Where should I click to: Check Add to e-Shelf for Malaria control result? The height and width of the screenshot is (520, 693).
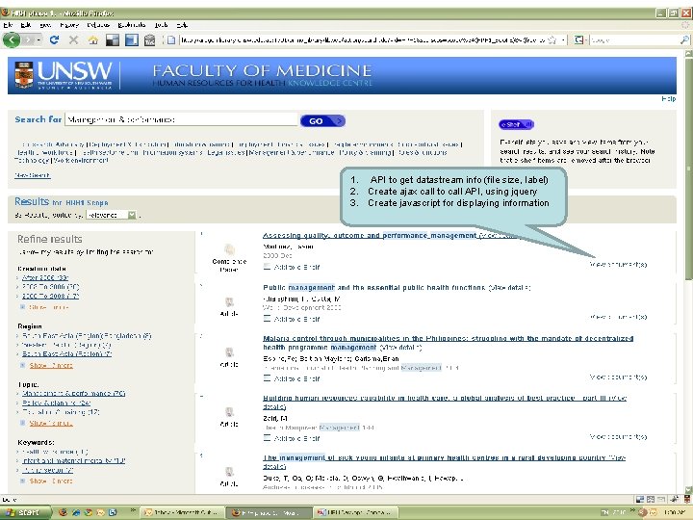[267, 378]
